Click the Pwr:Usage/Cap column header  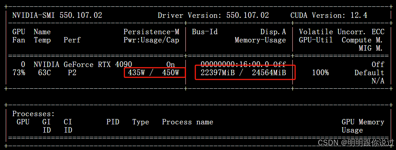tap(151, 40)
